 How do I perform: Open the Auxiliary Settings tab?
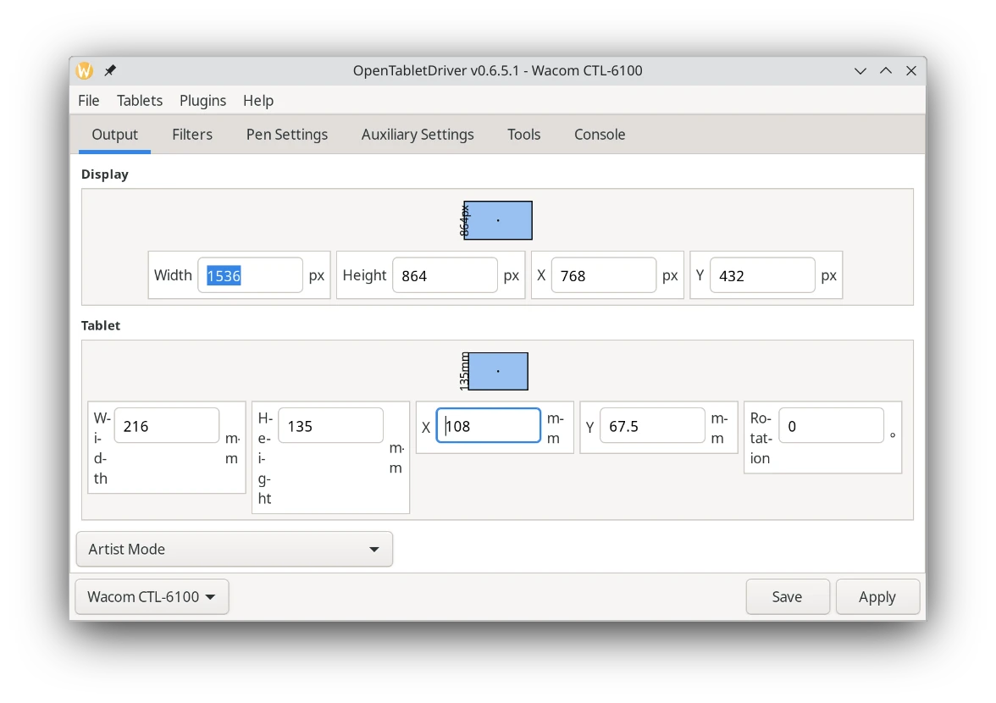pyautogui.click(x=418, y=135)
